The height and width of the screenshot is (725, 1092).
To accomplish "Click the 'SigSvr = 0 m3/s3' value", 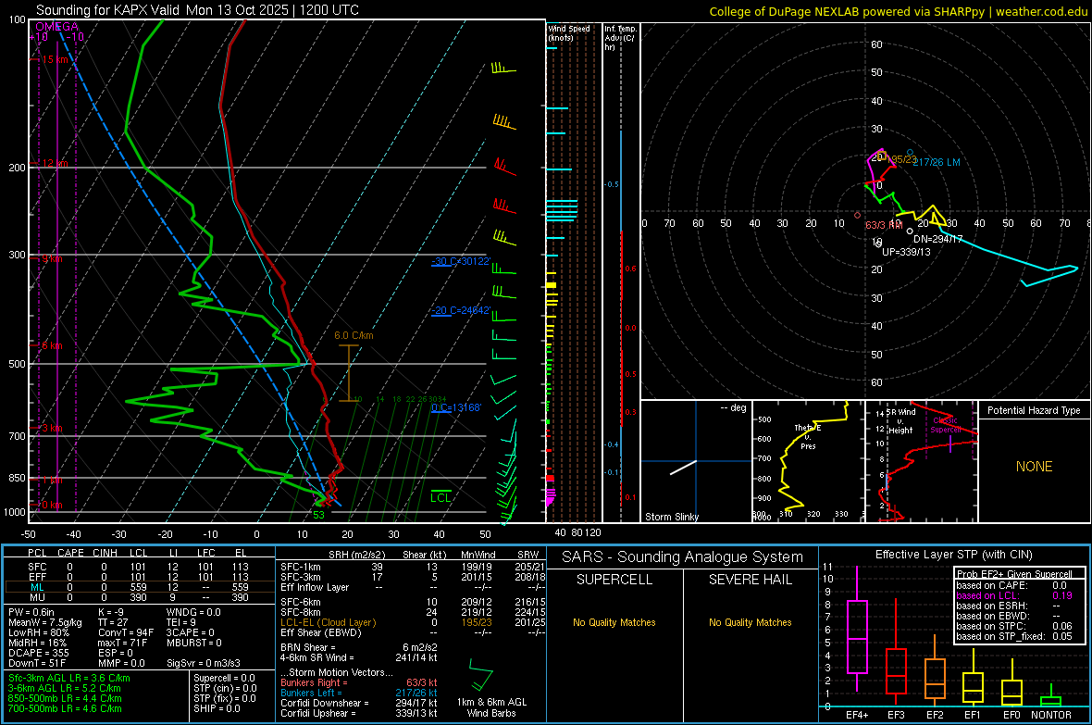I will tap(204, 663).
